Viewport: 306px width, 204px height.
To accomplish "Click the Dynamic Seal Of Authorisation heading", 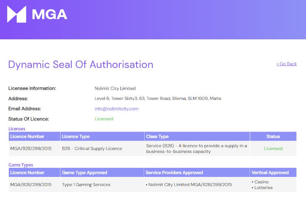I will [x=81, y=64].
